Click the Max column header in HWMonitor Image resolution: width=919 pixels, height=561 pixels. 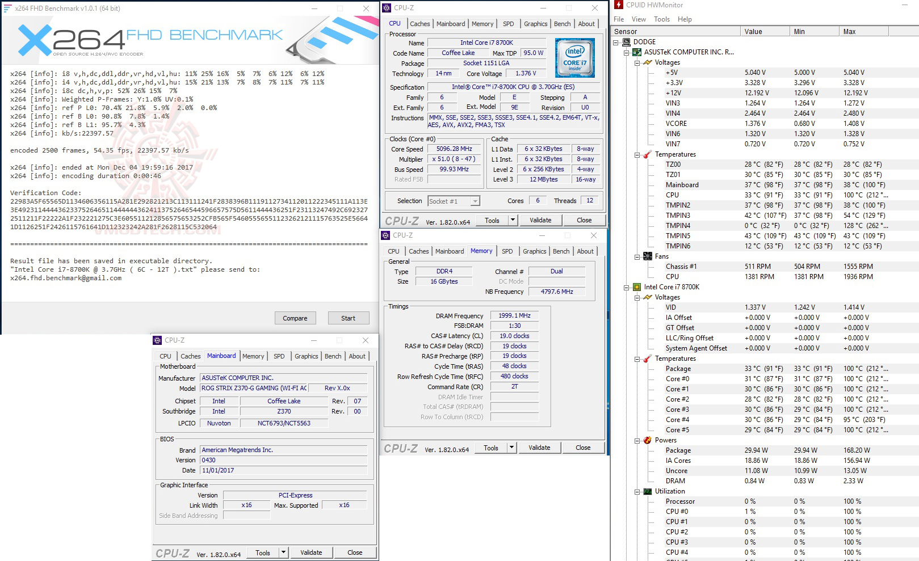pos(849,31)
